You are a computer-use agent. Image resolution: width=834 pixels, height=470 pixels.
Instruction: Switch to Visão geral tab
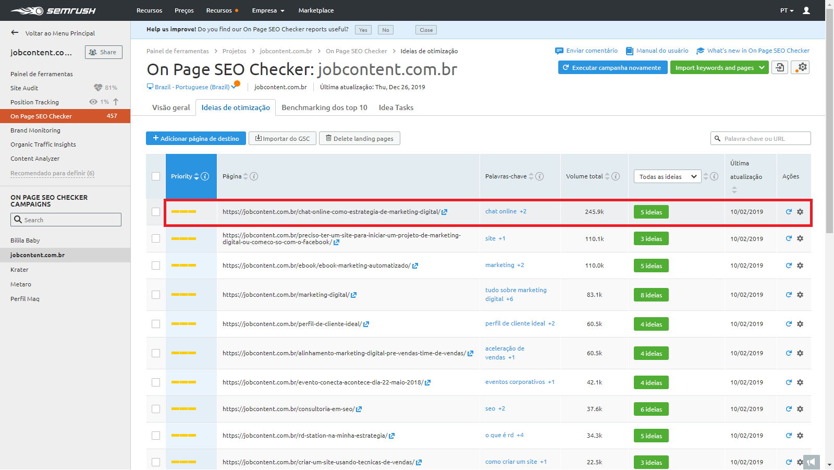[x=171, y=107]
